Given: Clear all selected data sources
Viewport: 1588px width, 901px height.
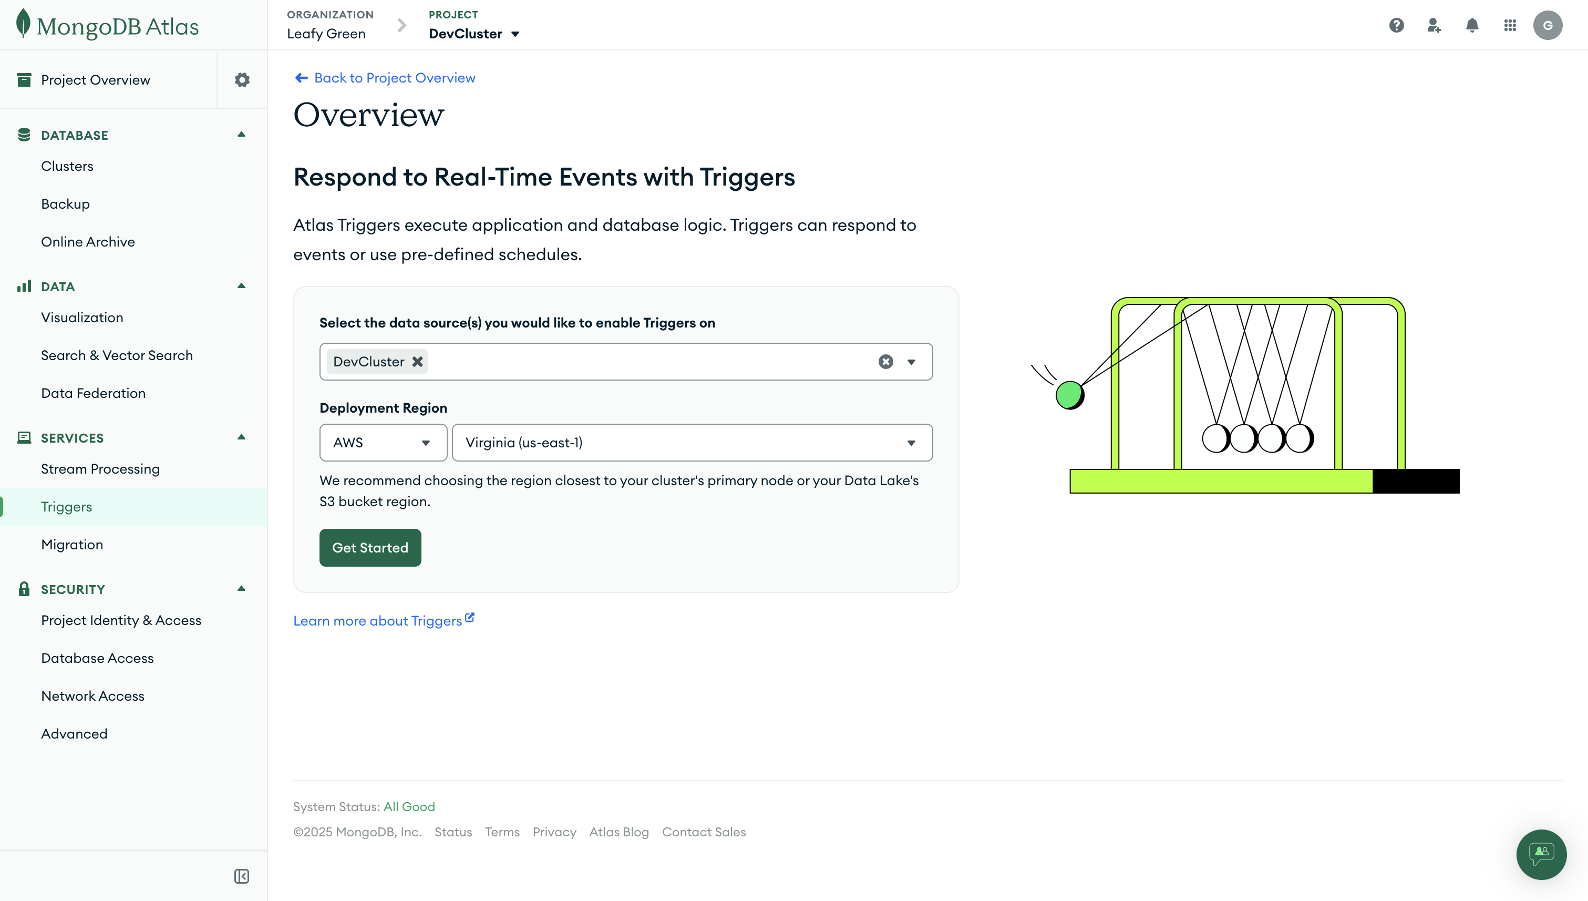Looking at the screenshot, I should [885, 361].
